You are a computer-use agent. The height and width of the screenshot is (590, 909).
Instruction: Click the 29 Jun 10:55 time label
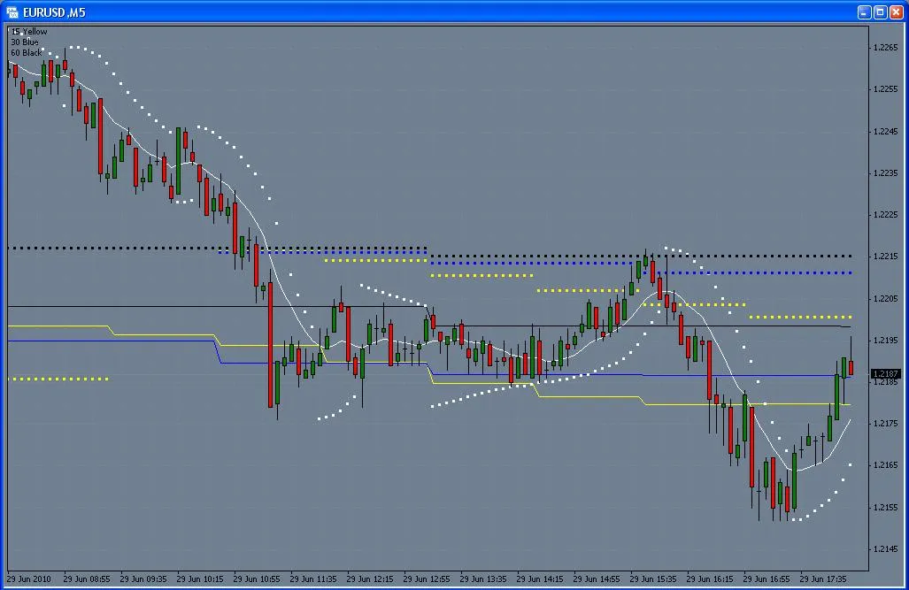coord(258,579)
